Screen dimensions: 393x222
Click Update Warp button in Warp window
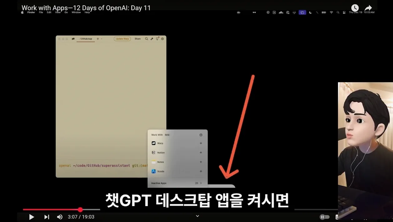[122, 39]
